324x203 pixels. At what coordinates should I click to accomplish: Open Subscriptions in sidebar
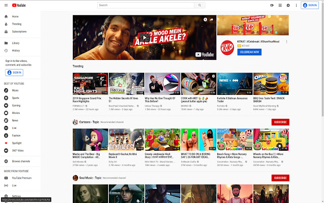20,31
